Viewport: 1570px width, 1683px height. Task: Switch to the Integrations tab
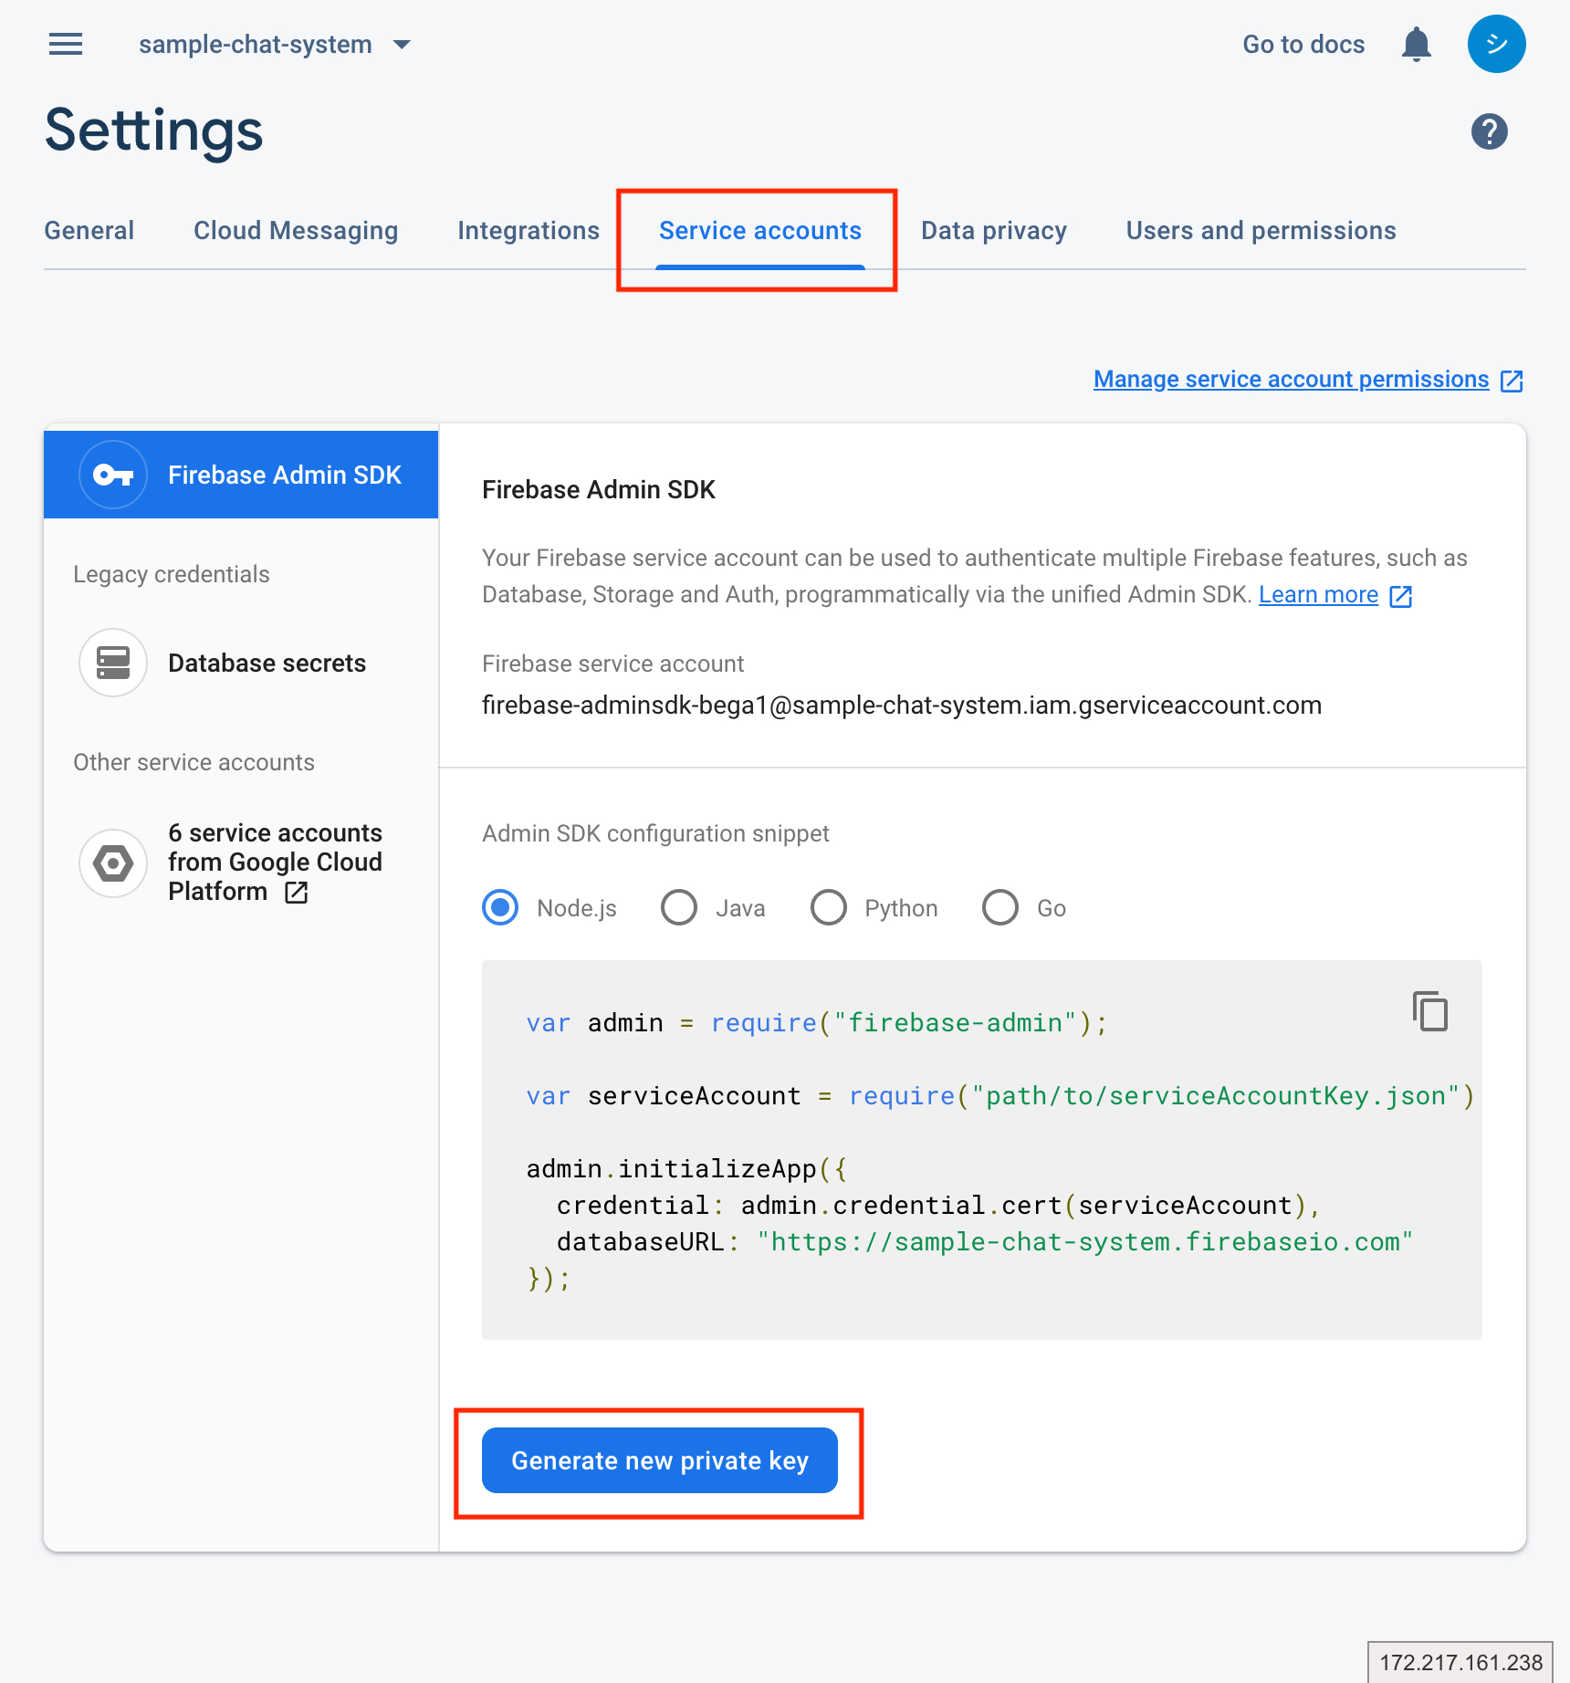[529, 231]
